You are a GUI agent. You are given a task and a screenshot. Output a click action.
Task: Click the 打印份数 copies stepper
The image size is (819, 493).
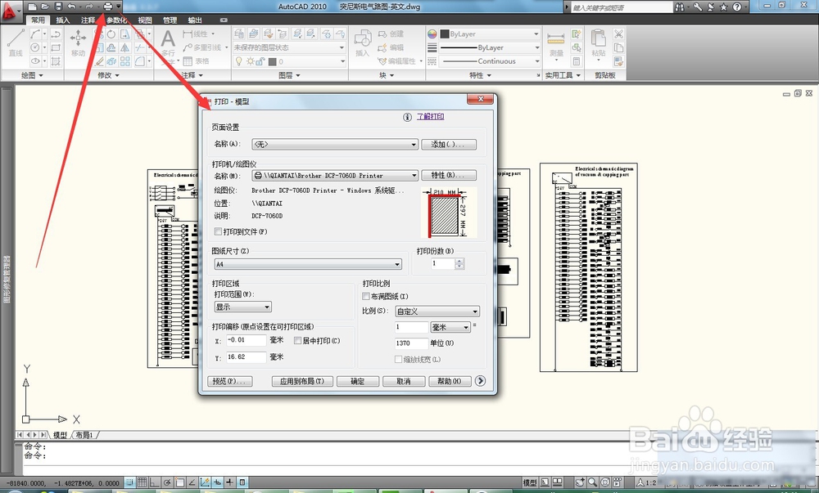459,264
